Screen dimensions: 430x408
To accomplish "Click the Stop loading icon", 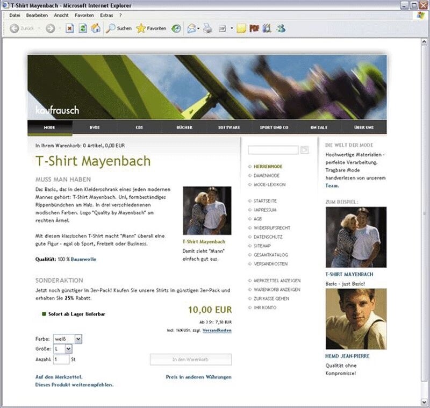I will pyautogui.click(x=70, y=28).
